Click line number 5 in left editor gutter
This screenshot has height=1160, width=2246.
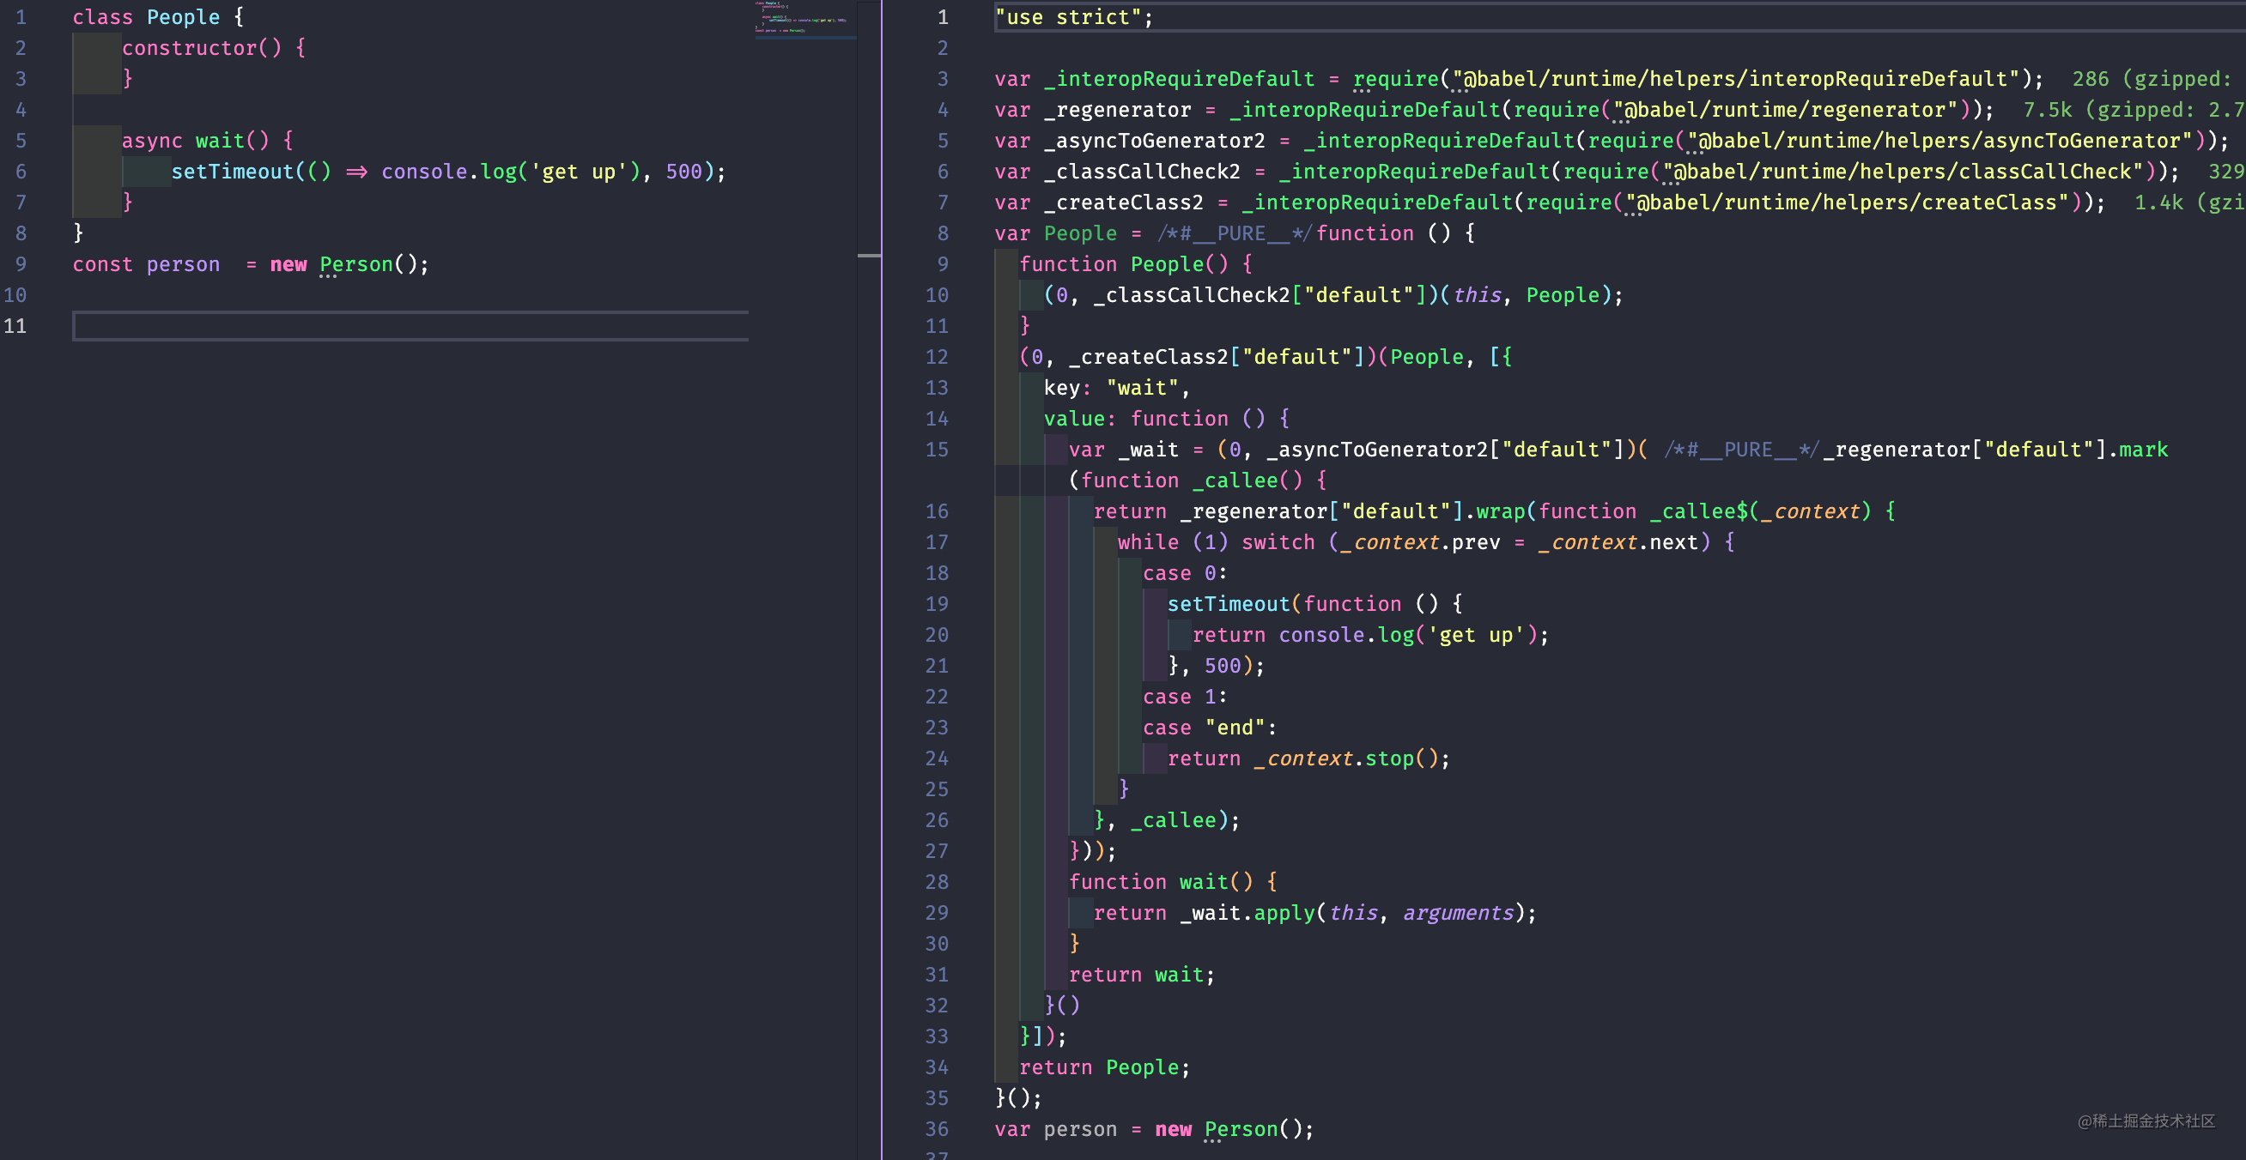click(x=20, y=141)
